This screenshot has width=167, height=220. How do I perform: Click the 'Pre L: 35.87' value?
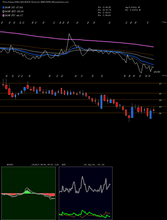click(x=104, y=13)
